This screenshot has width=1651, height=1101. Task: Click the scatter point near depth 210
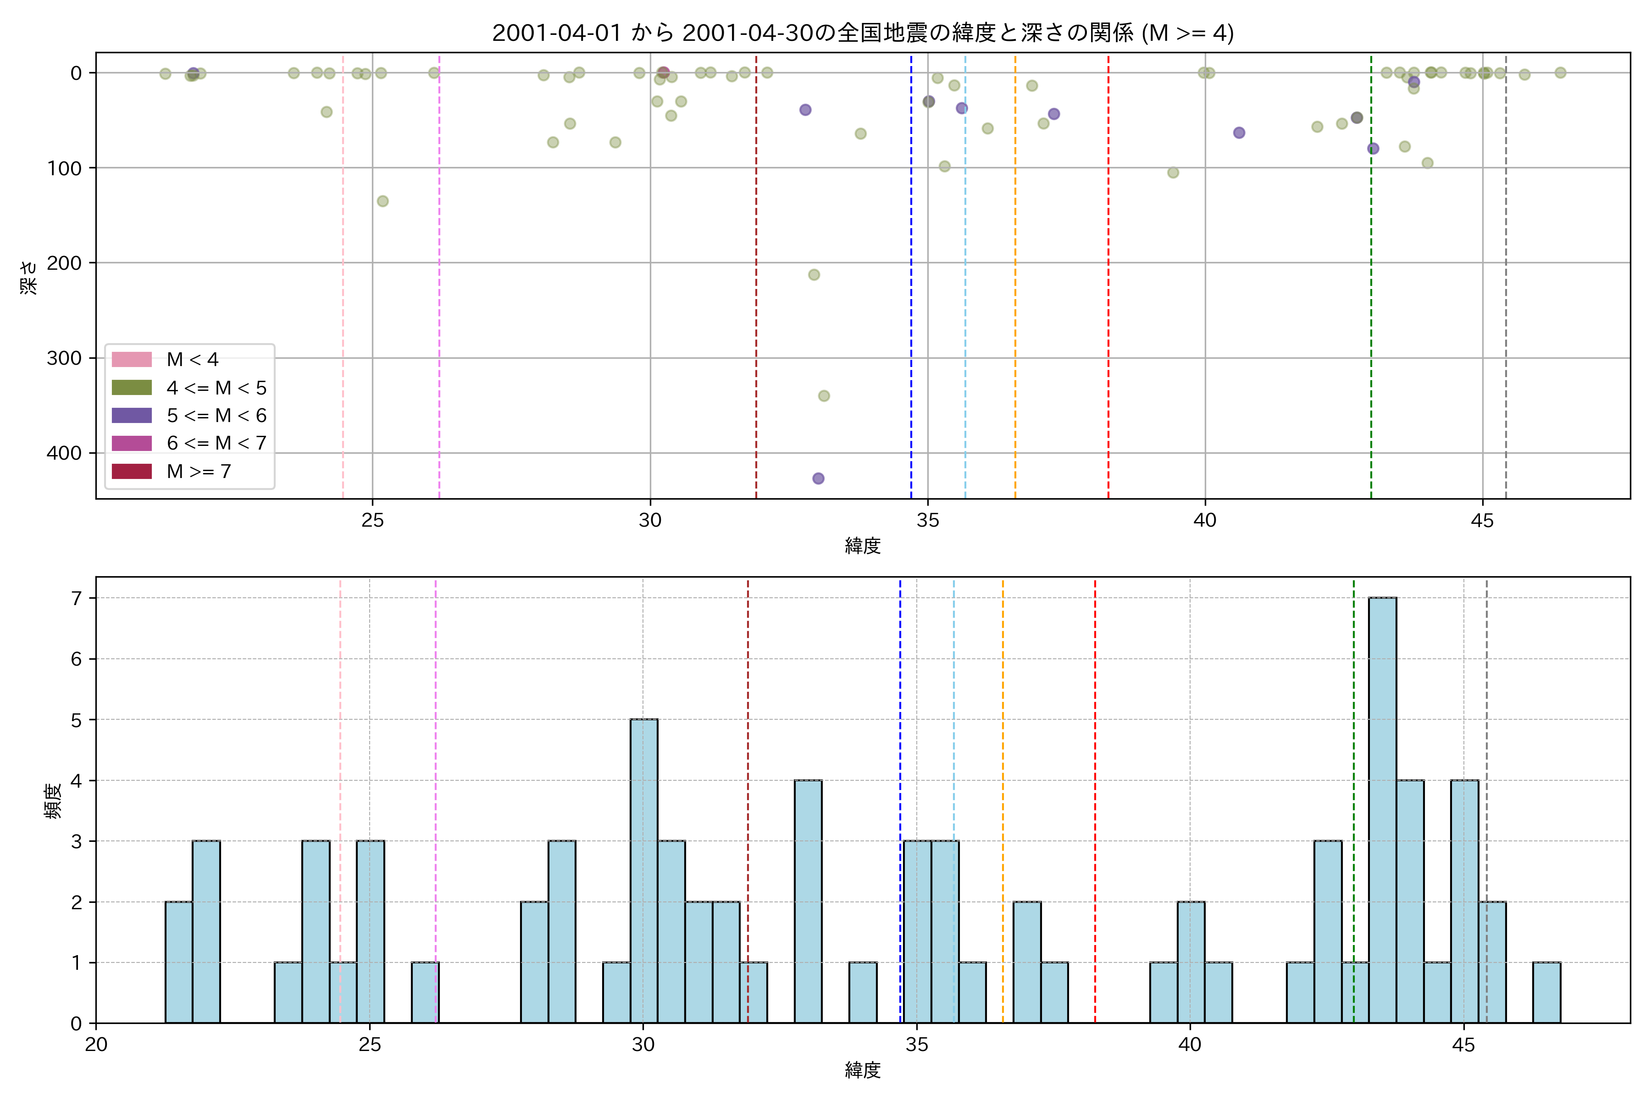click(814, 274)
